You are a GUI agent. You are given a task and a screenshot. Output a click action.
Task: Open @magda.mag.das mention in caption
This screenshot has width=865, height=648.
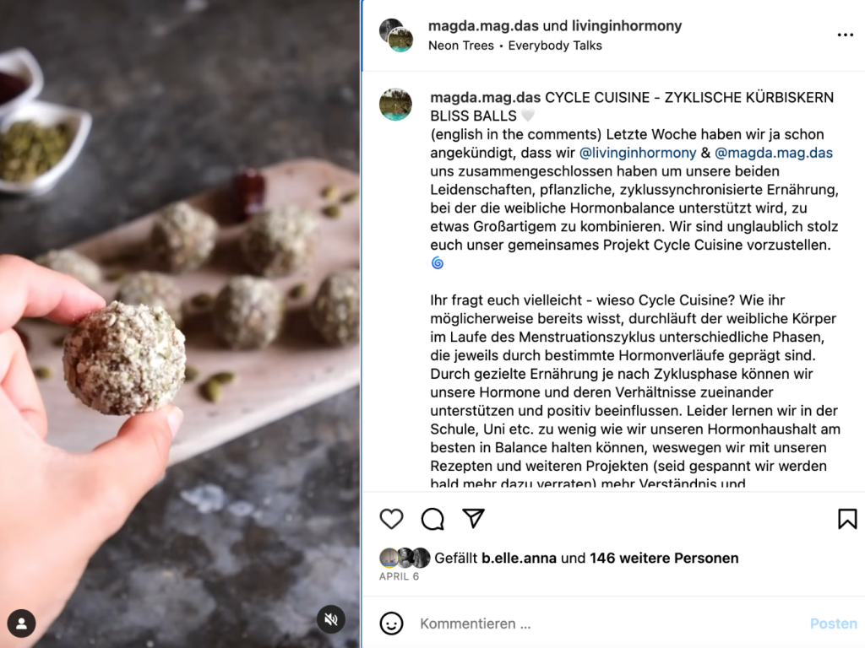pyautogui.click(x=774, y=153)
